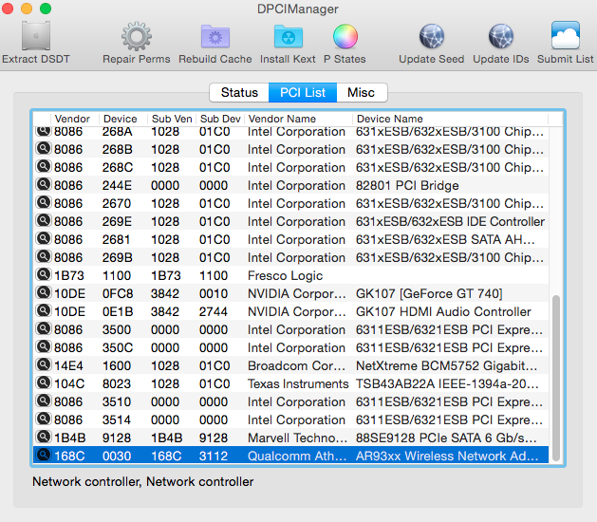Select the '82801 PCI Bridge' device name
The image size is (597, 522).
407,185
